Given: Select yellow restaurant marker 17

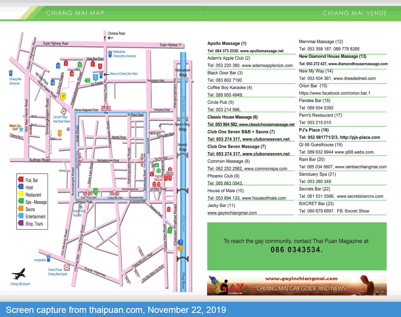Looking at the screenshot, I should point(63,96).
